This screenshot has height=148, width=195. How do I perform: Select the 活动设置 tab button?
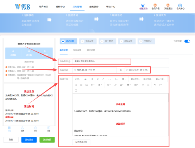coord(68,41)
